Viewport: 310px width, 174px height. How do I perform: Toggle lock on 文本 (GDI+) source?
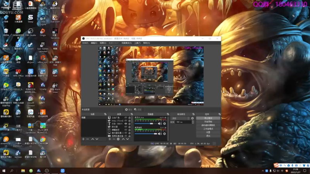tap(129, 124)
